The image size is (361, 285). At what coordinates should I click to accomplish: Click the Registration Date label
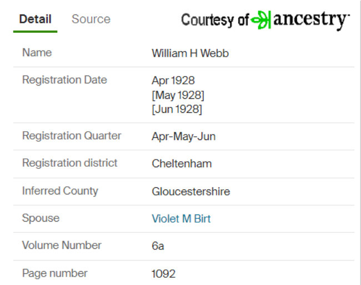pyautogui.click(x=64, y=80)
